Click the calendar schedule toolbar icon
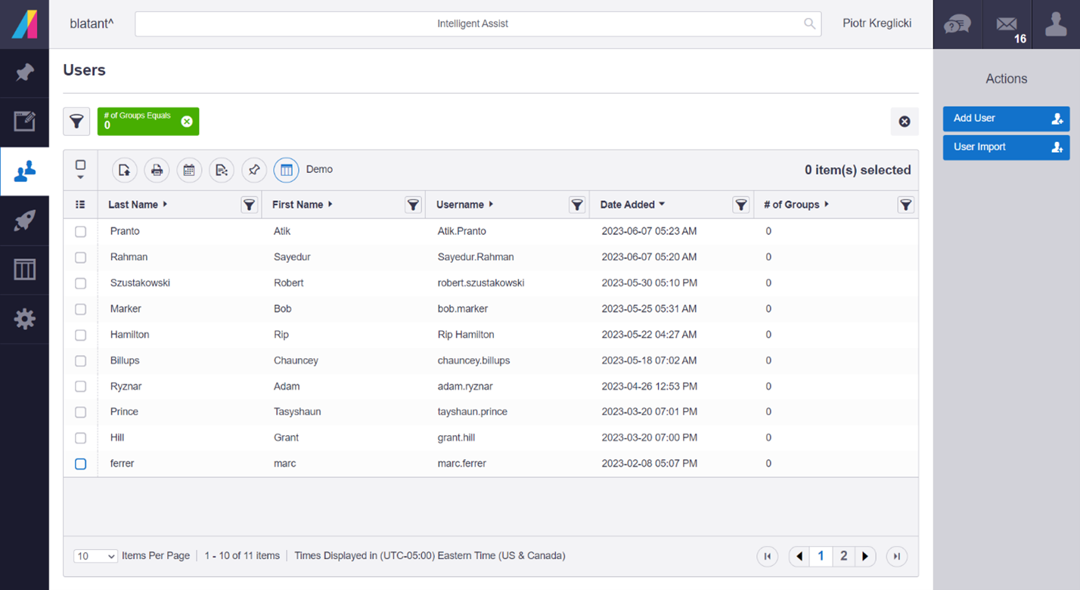Screen dimensions: 1080x590 point(189,170)
